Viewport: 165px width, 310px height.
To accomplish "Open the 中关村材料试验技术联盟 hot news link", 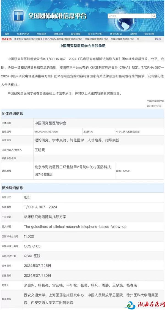I will pyautogui.click(x=78, y=39).
